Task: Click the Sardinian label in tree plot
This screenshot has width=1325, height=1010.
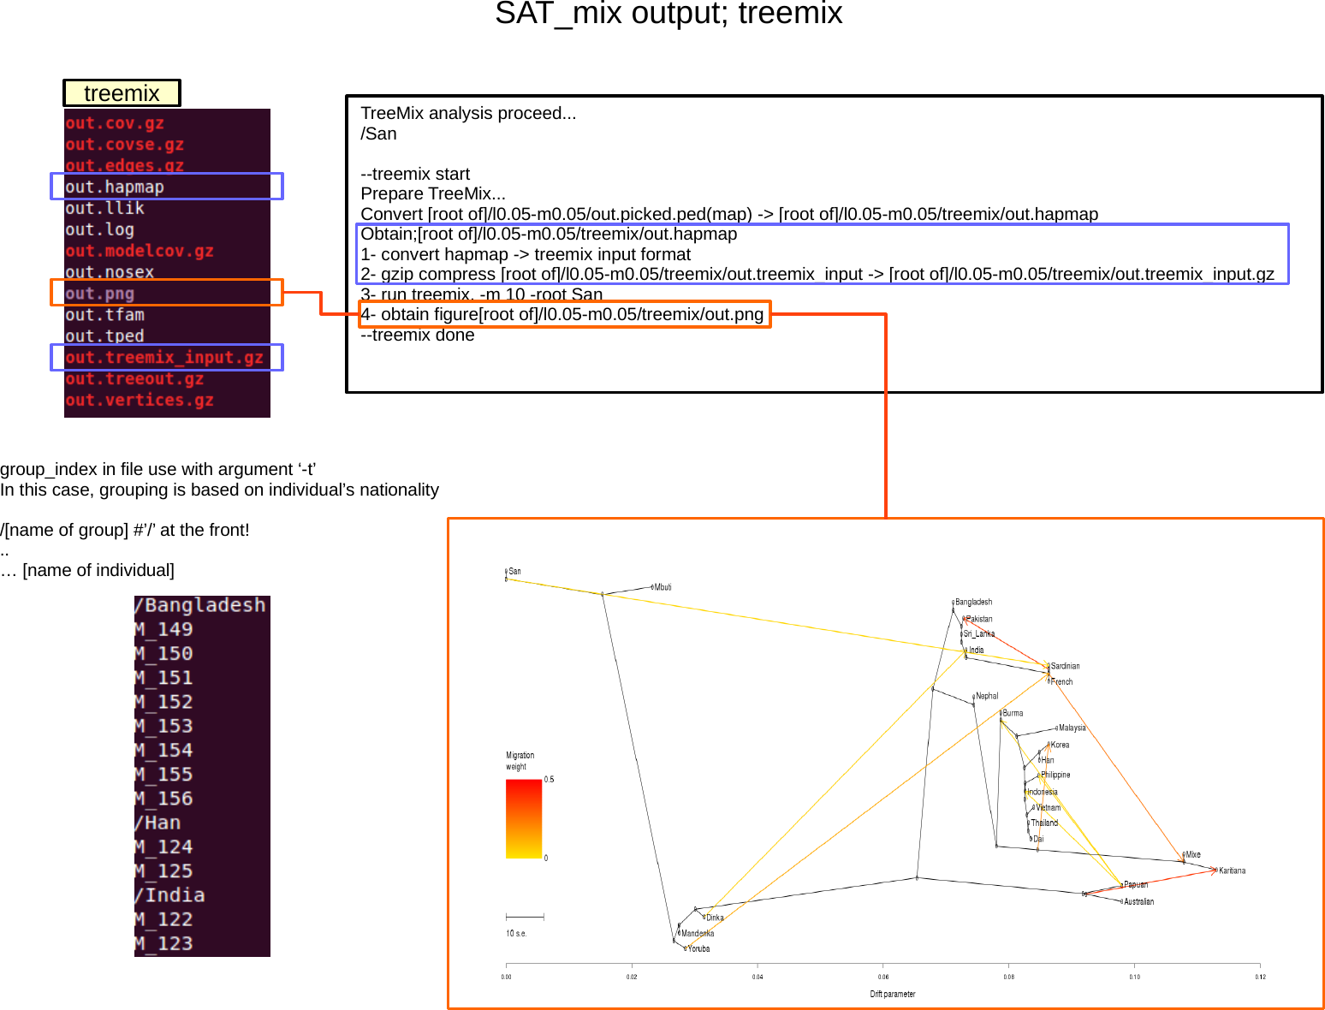Action: tap(1065, 666)
